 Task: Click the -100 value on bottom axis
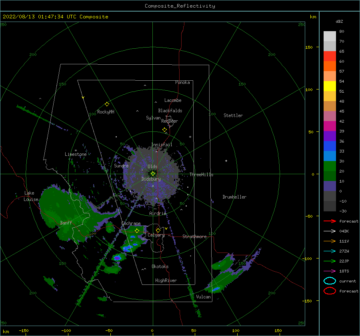tap(66, 330)
